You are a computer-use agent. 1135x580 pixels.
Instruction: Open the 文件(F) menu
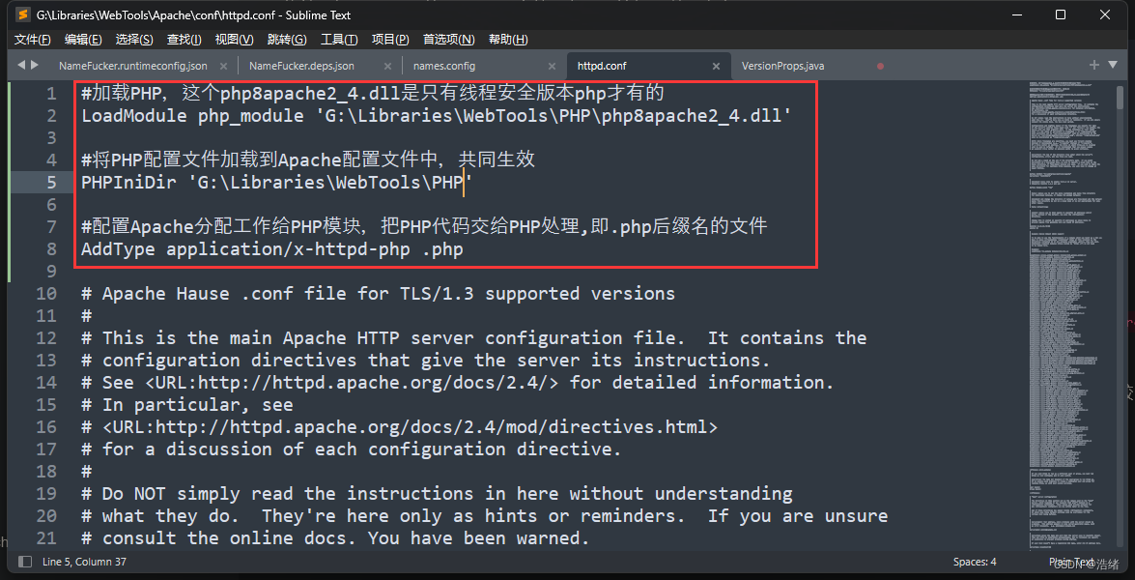coord(33,40)
